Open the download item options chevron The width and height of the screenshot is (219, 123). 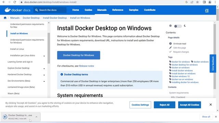click(x=37, y=117)
